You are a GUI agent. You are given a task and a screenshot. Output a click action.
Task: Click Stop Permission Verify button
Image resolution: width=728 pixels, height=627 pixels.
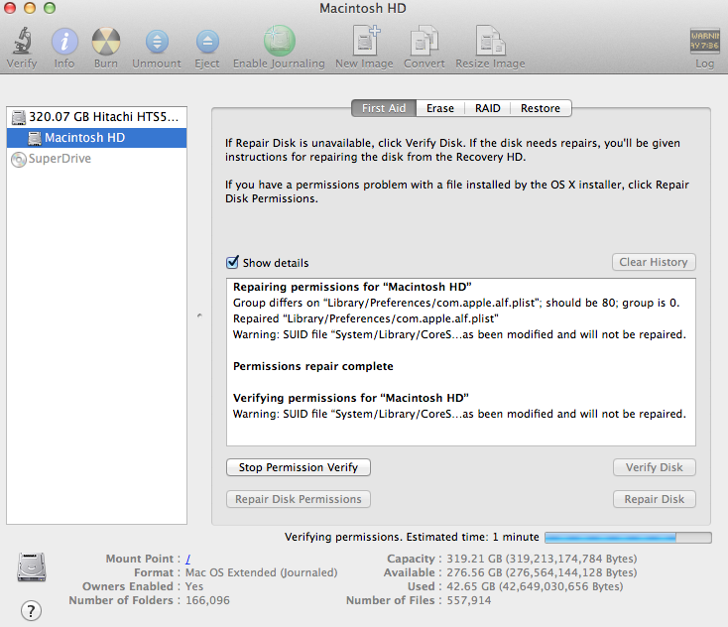299,467
